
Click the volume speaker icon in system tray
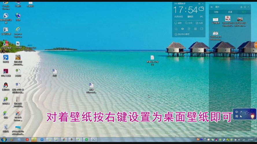click(x=239, y=140)
